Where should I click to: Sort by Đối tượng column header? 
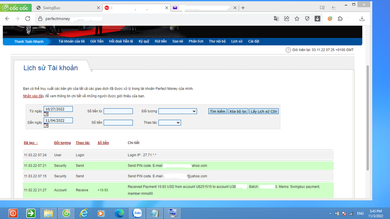point(62,143)
